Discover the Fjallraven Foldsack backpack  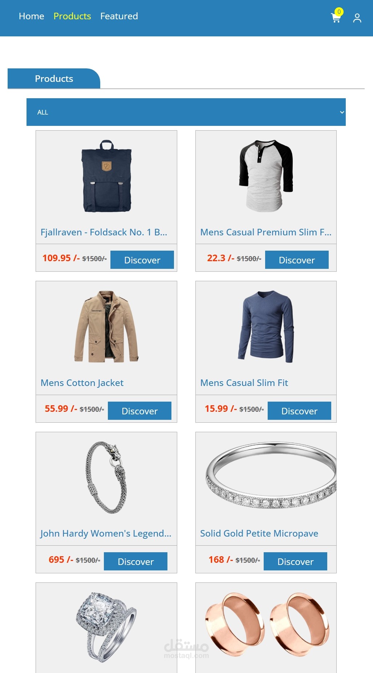click(x=142, y=260)
